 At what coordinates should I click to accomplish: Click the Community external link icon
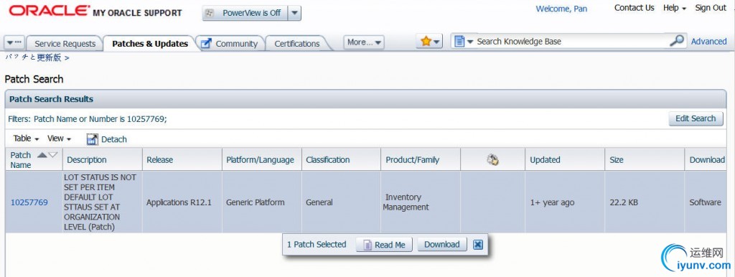[206, 44]
